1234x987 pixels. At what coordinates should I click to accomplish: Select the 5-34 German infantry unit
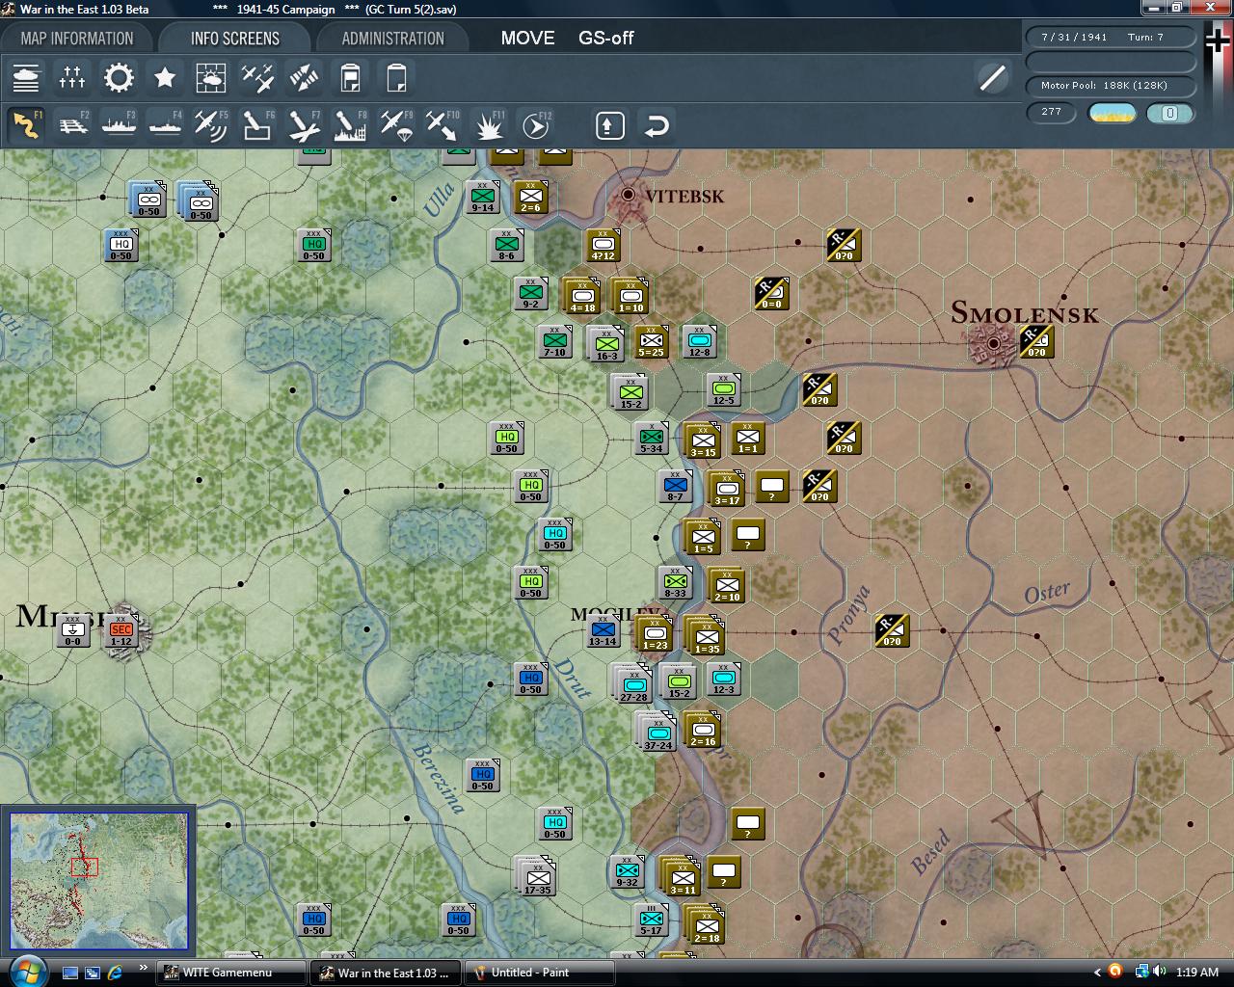click(x=651, y=439)
